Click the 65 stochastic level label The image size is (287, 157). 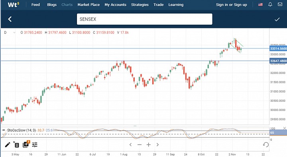[278, 132]
